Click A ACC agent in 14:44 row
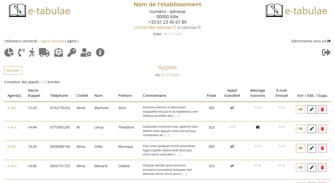 [12, 127]
